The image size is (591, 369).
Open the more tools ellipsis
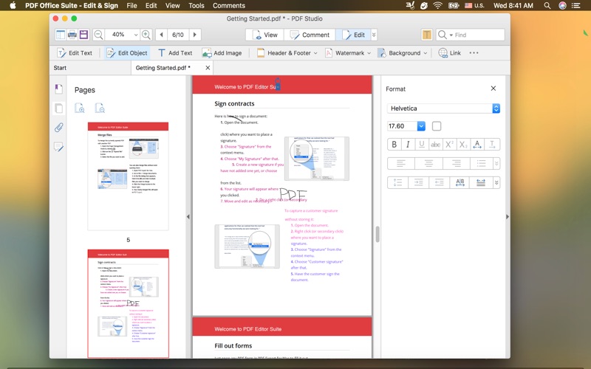point(474,53)
